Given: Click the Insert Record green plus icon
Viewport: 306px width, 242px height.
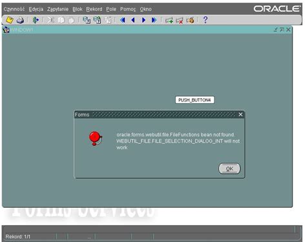Looking at the screenshot, I should pyautogui.click(x=169, y=20).
